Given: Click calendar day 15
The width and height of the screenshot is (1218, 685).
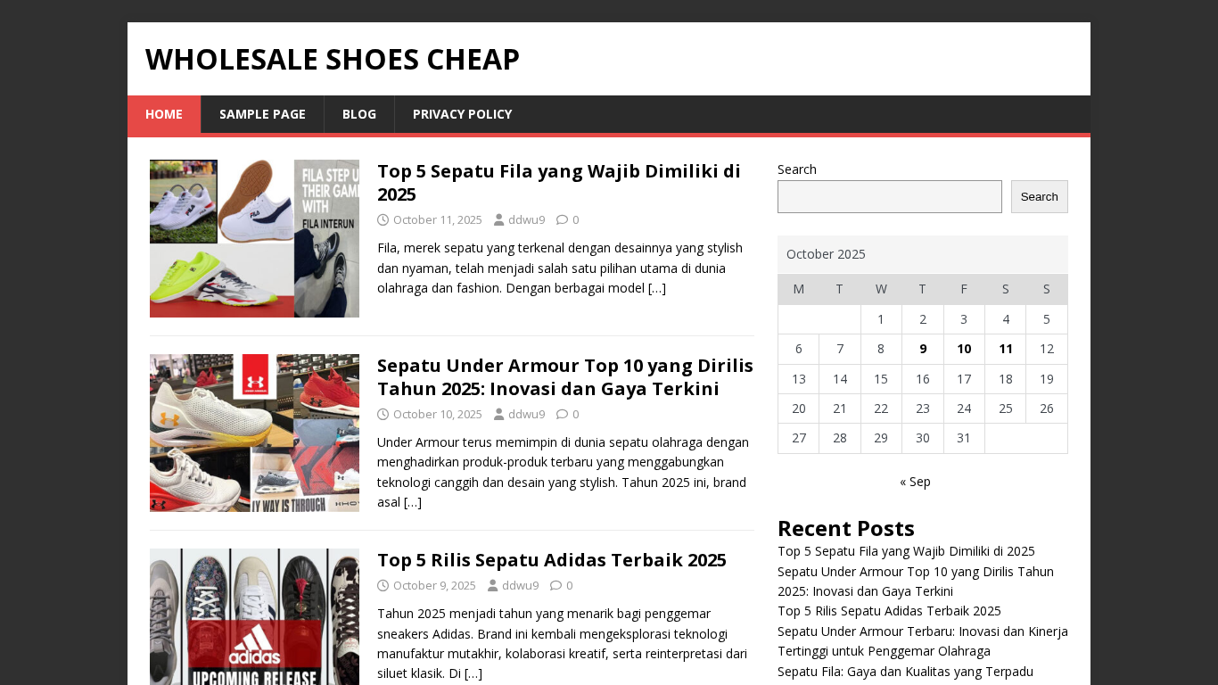Looking at the screenshot, I should [x=881, y=379].
